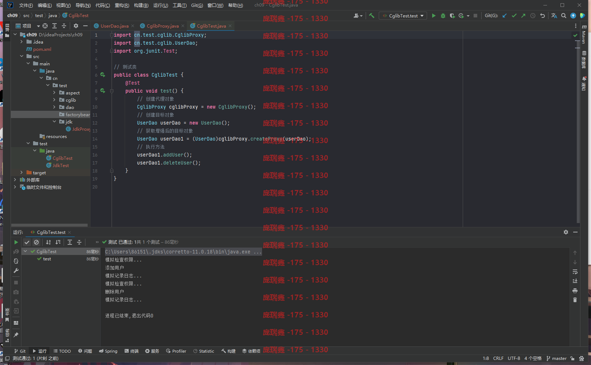Open the Spring tool window button

point(108,351)
